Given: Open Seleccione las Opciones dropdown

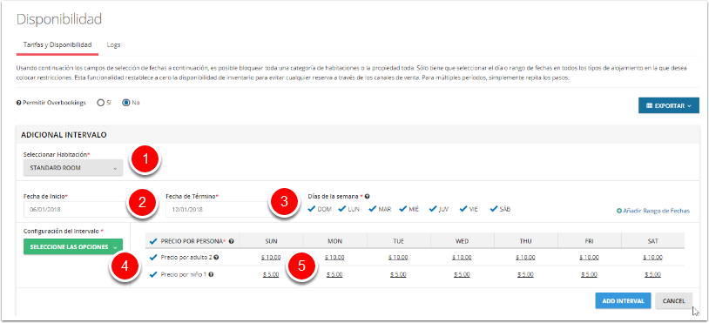Looking at the screenshot, I should (x=73, y=247).
